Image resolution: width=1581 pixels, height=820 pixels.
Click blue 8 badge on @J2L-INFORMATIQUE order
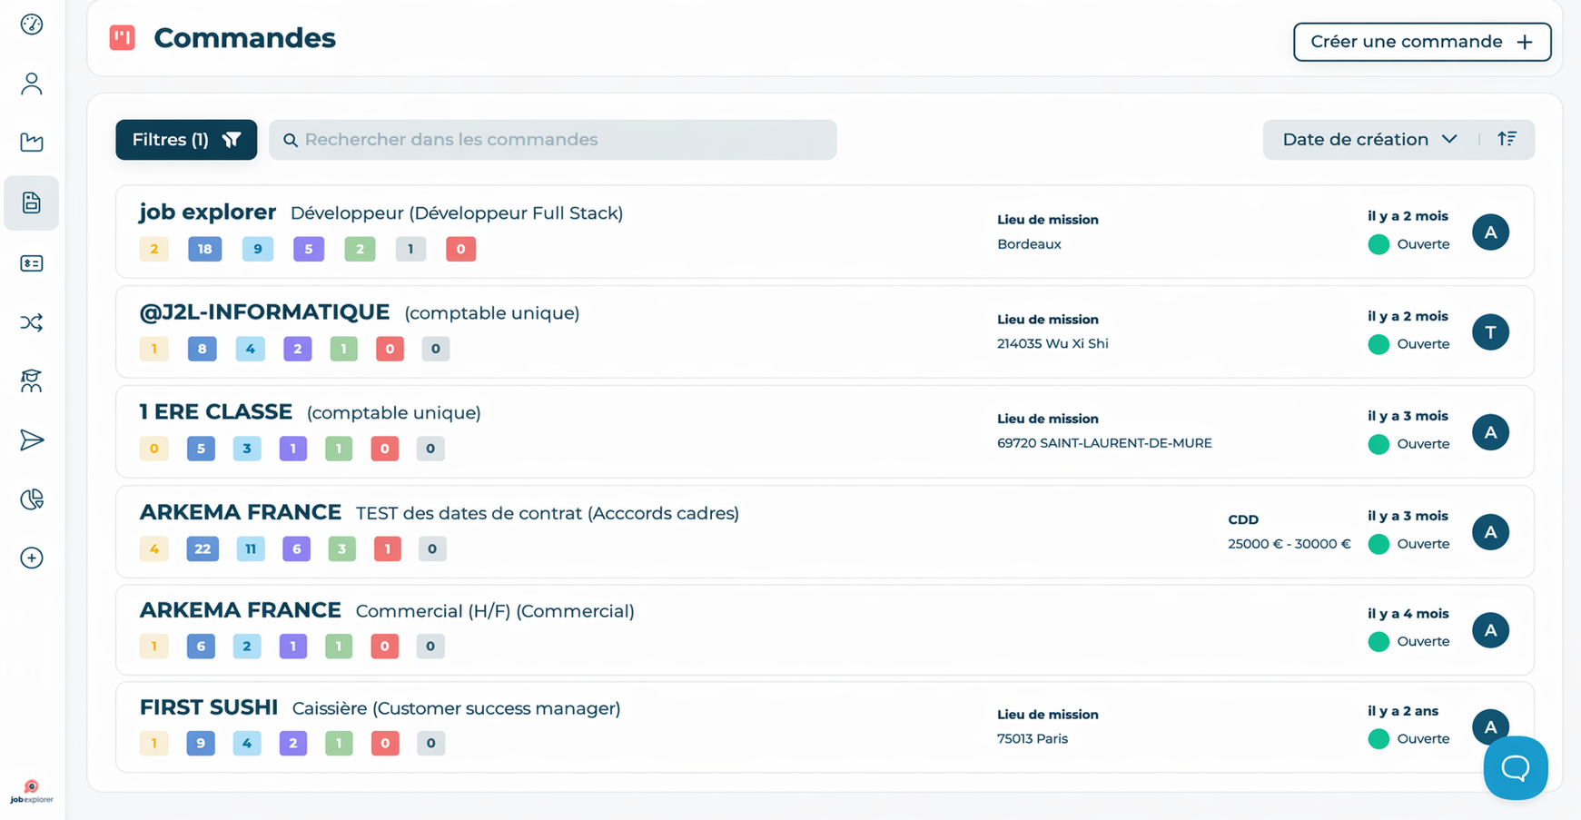pyautogui.click(x=202, y=349)
